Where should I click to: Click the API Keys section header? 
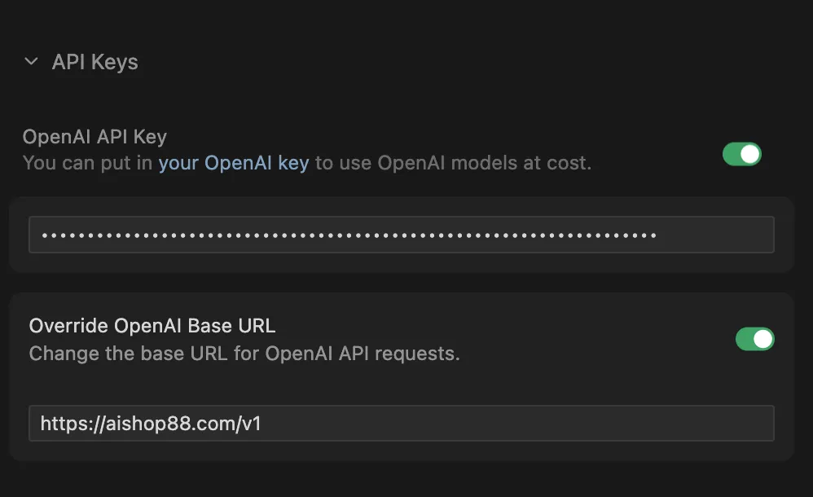coord(95,61)
